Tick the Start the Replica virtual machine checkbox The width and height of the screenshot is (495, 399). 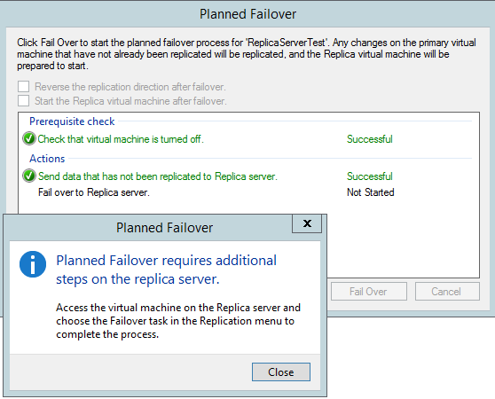24,101
